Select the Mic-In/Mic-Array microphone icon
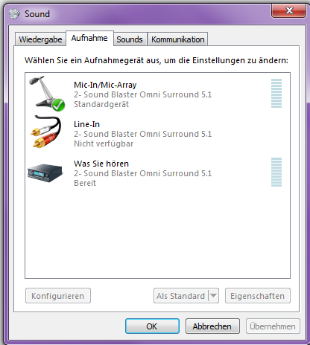 (46, 94)
